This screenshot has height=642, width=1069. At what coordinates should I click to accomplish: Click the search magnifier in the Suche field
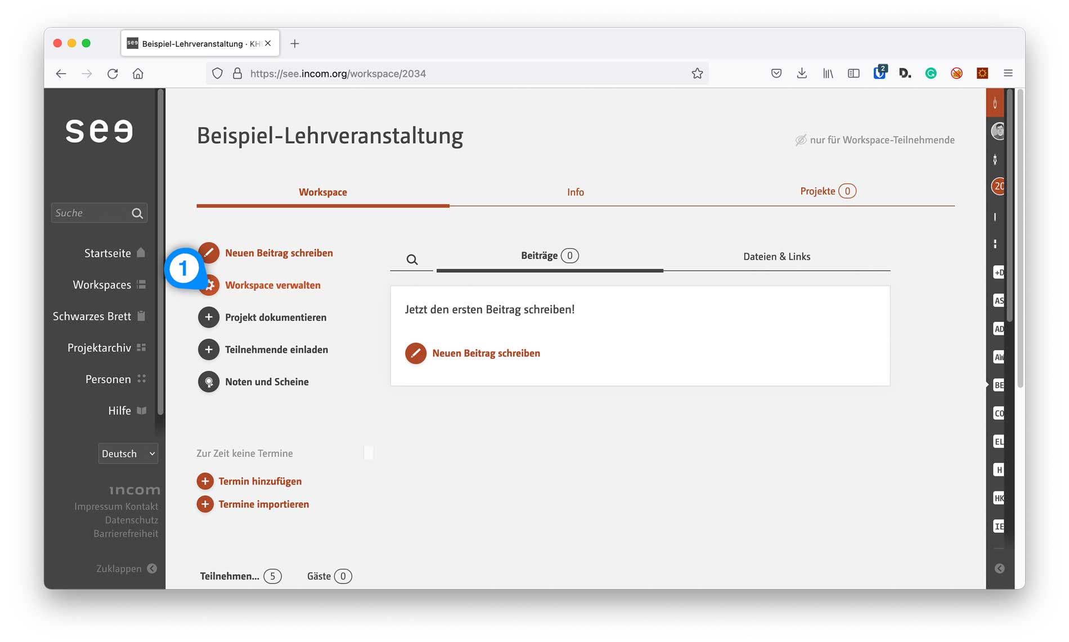click(x=137, y=213)
